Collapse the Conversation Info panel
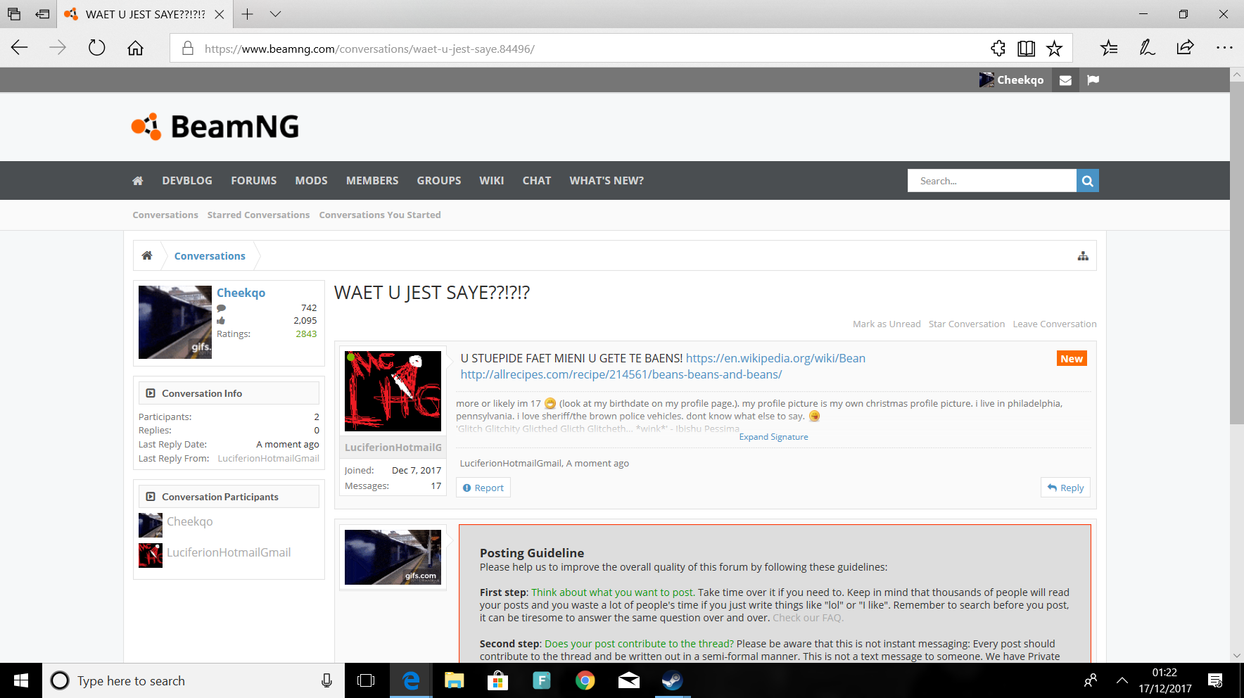 click(x=151, y=393)
